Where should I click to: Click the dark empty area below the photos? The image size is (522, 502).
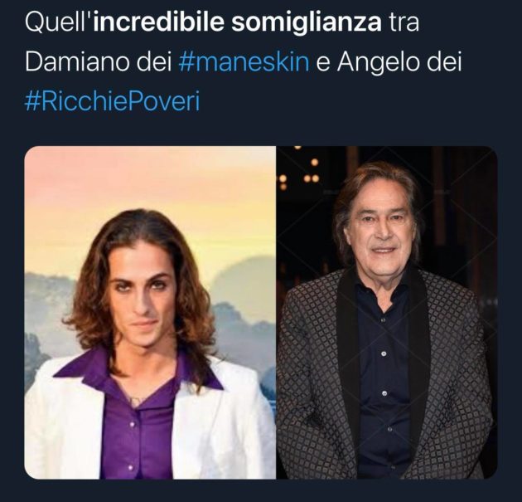[x=261, y=491]
